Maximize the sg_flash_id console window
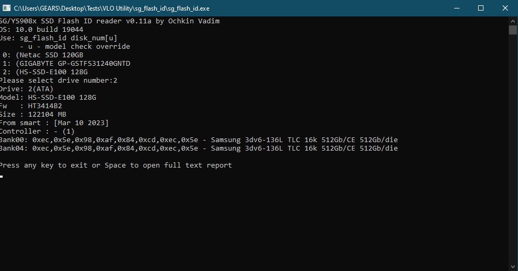 (x=481, y=8)
